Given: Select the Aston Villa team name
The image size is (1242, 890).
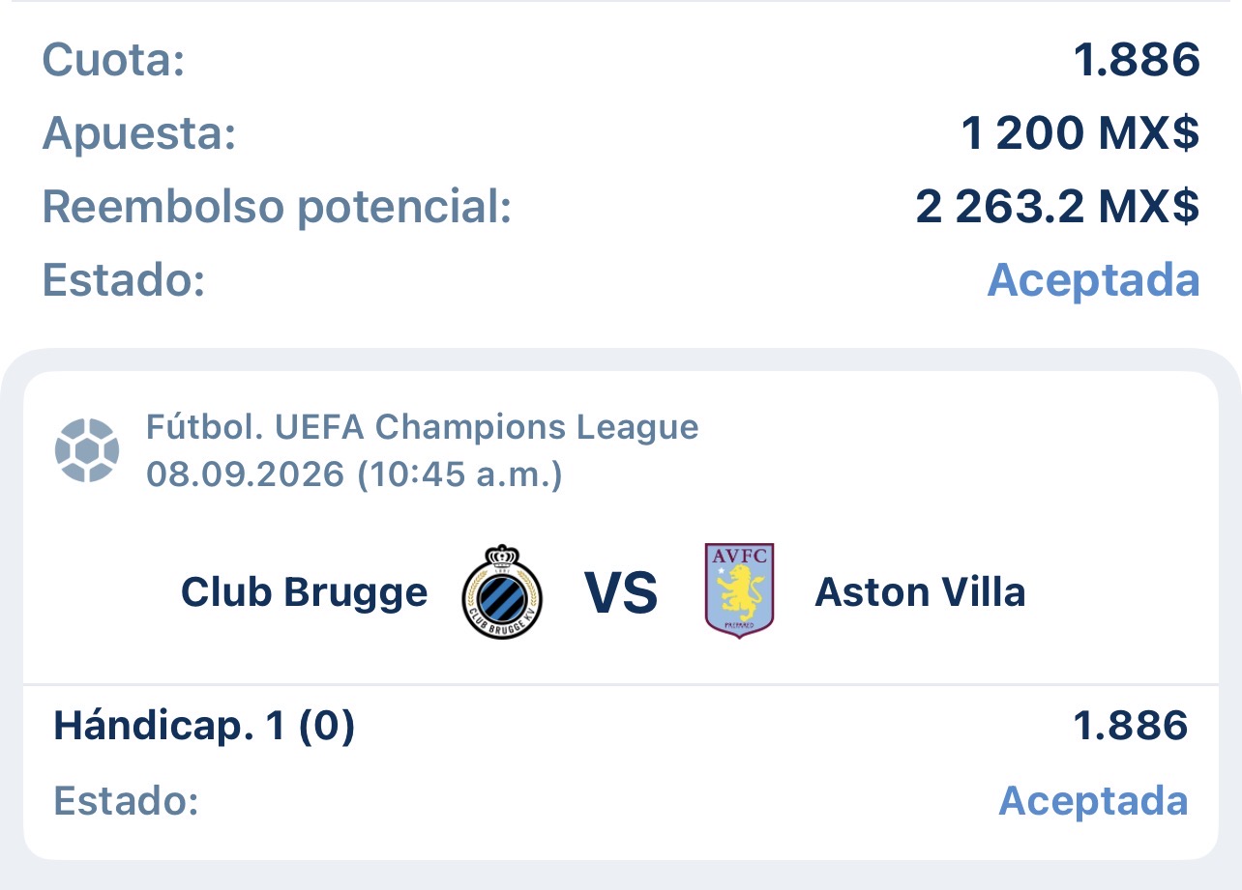Looking at the screenshot, I should [x=920, y=592].
